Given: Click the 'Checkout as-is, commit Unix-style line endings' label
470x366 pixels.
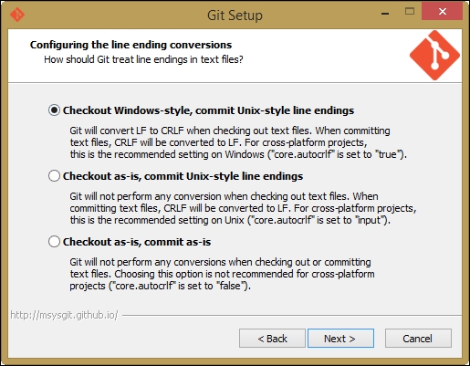Looking at the screenshot, I should click(x=183, y=176).
